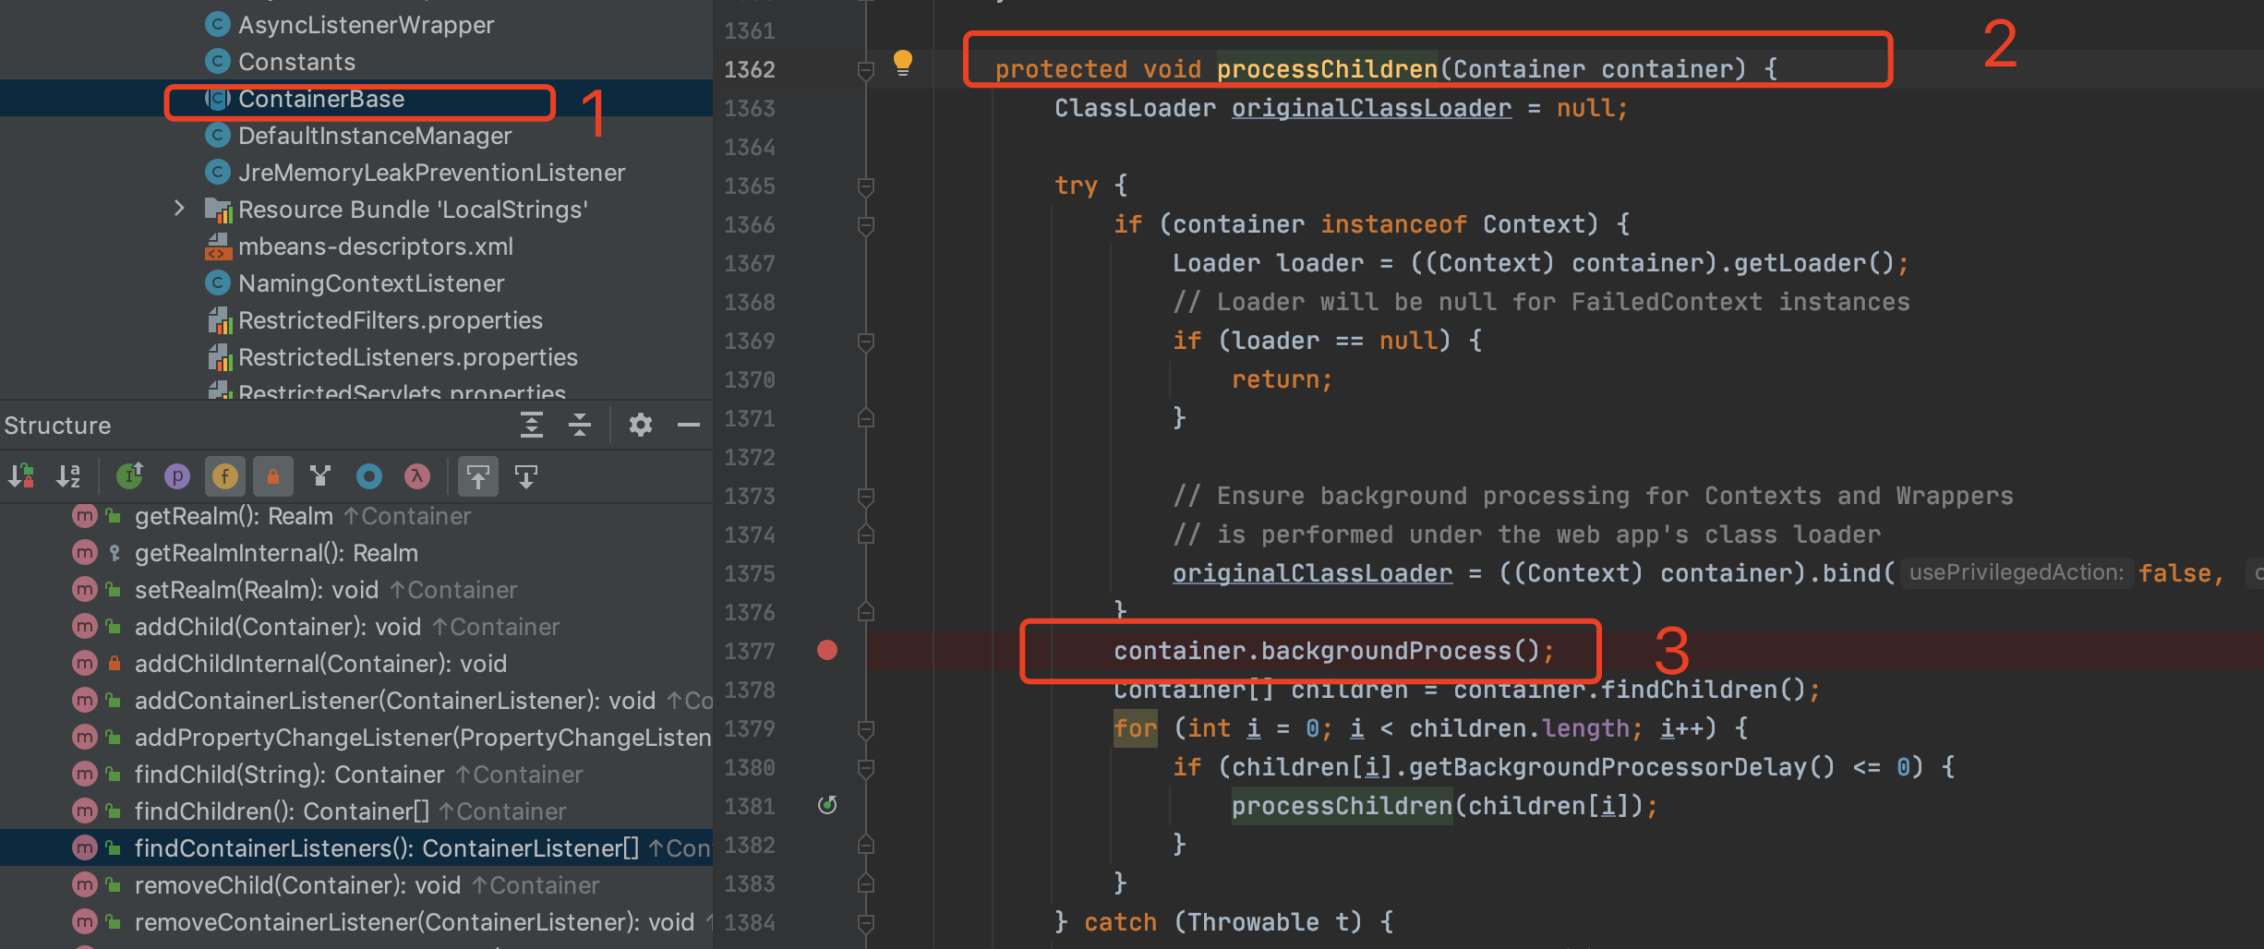Toggle Show Fields orange f icon
This screenshot has height=949, width=2264.
[x=225, y=476]
